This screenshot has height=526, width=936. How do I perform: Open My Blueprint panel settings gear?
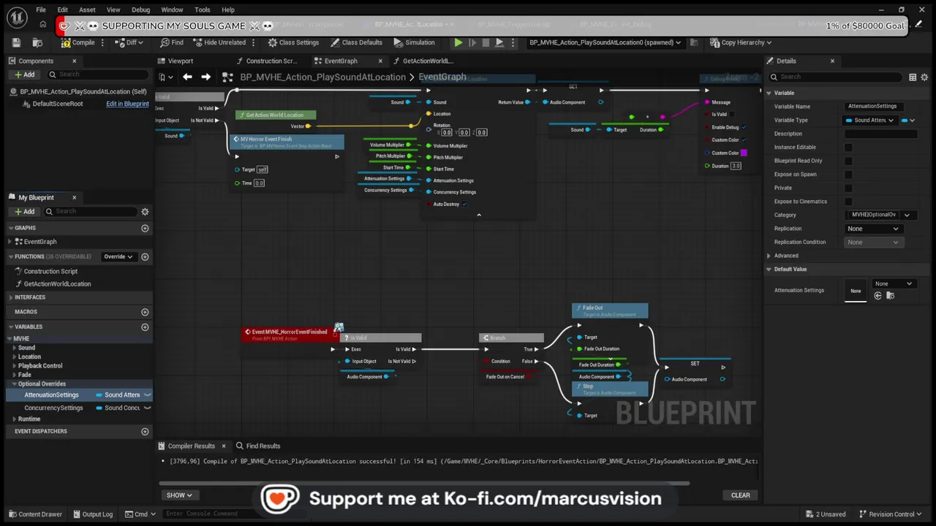[x=145, y=211]
